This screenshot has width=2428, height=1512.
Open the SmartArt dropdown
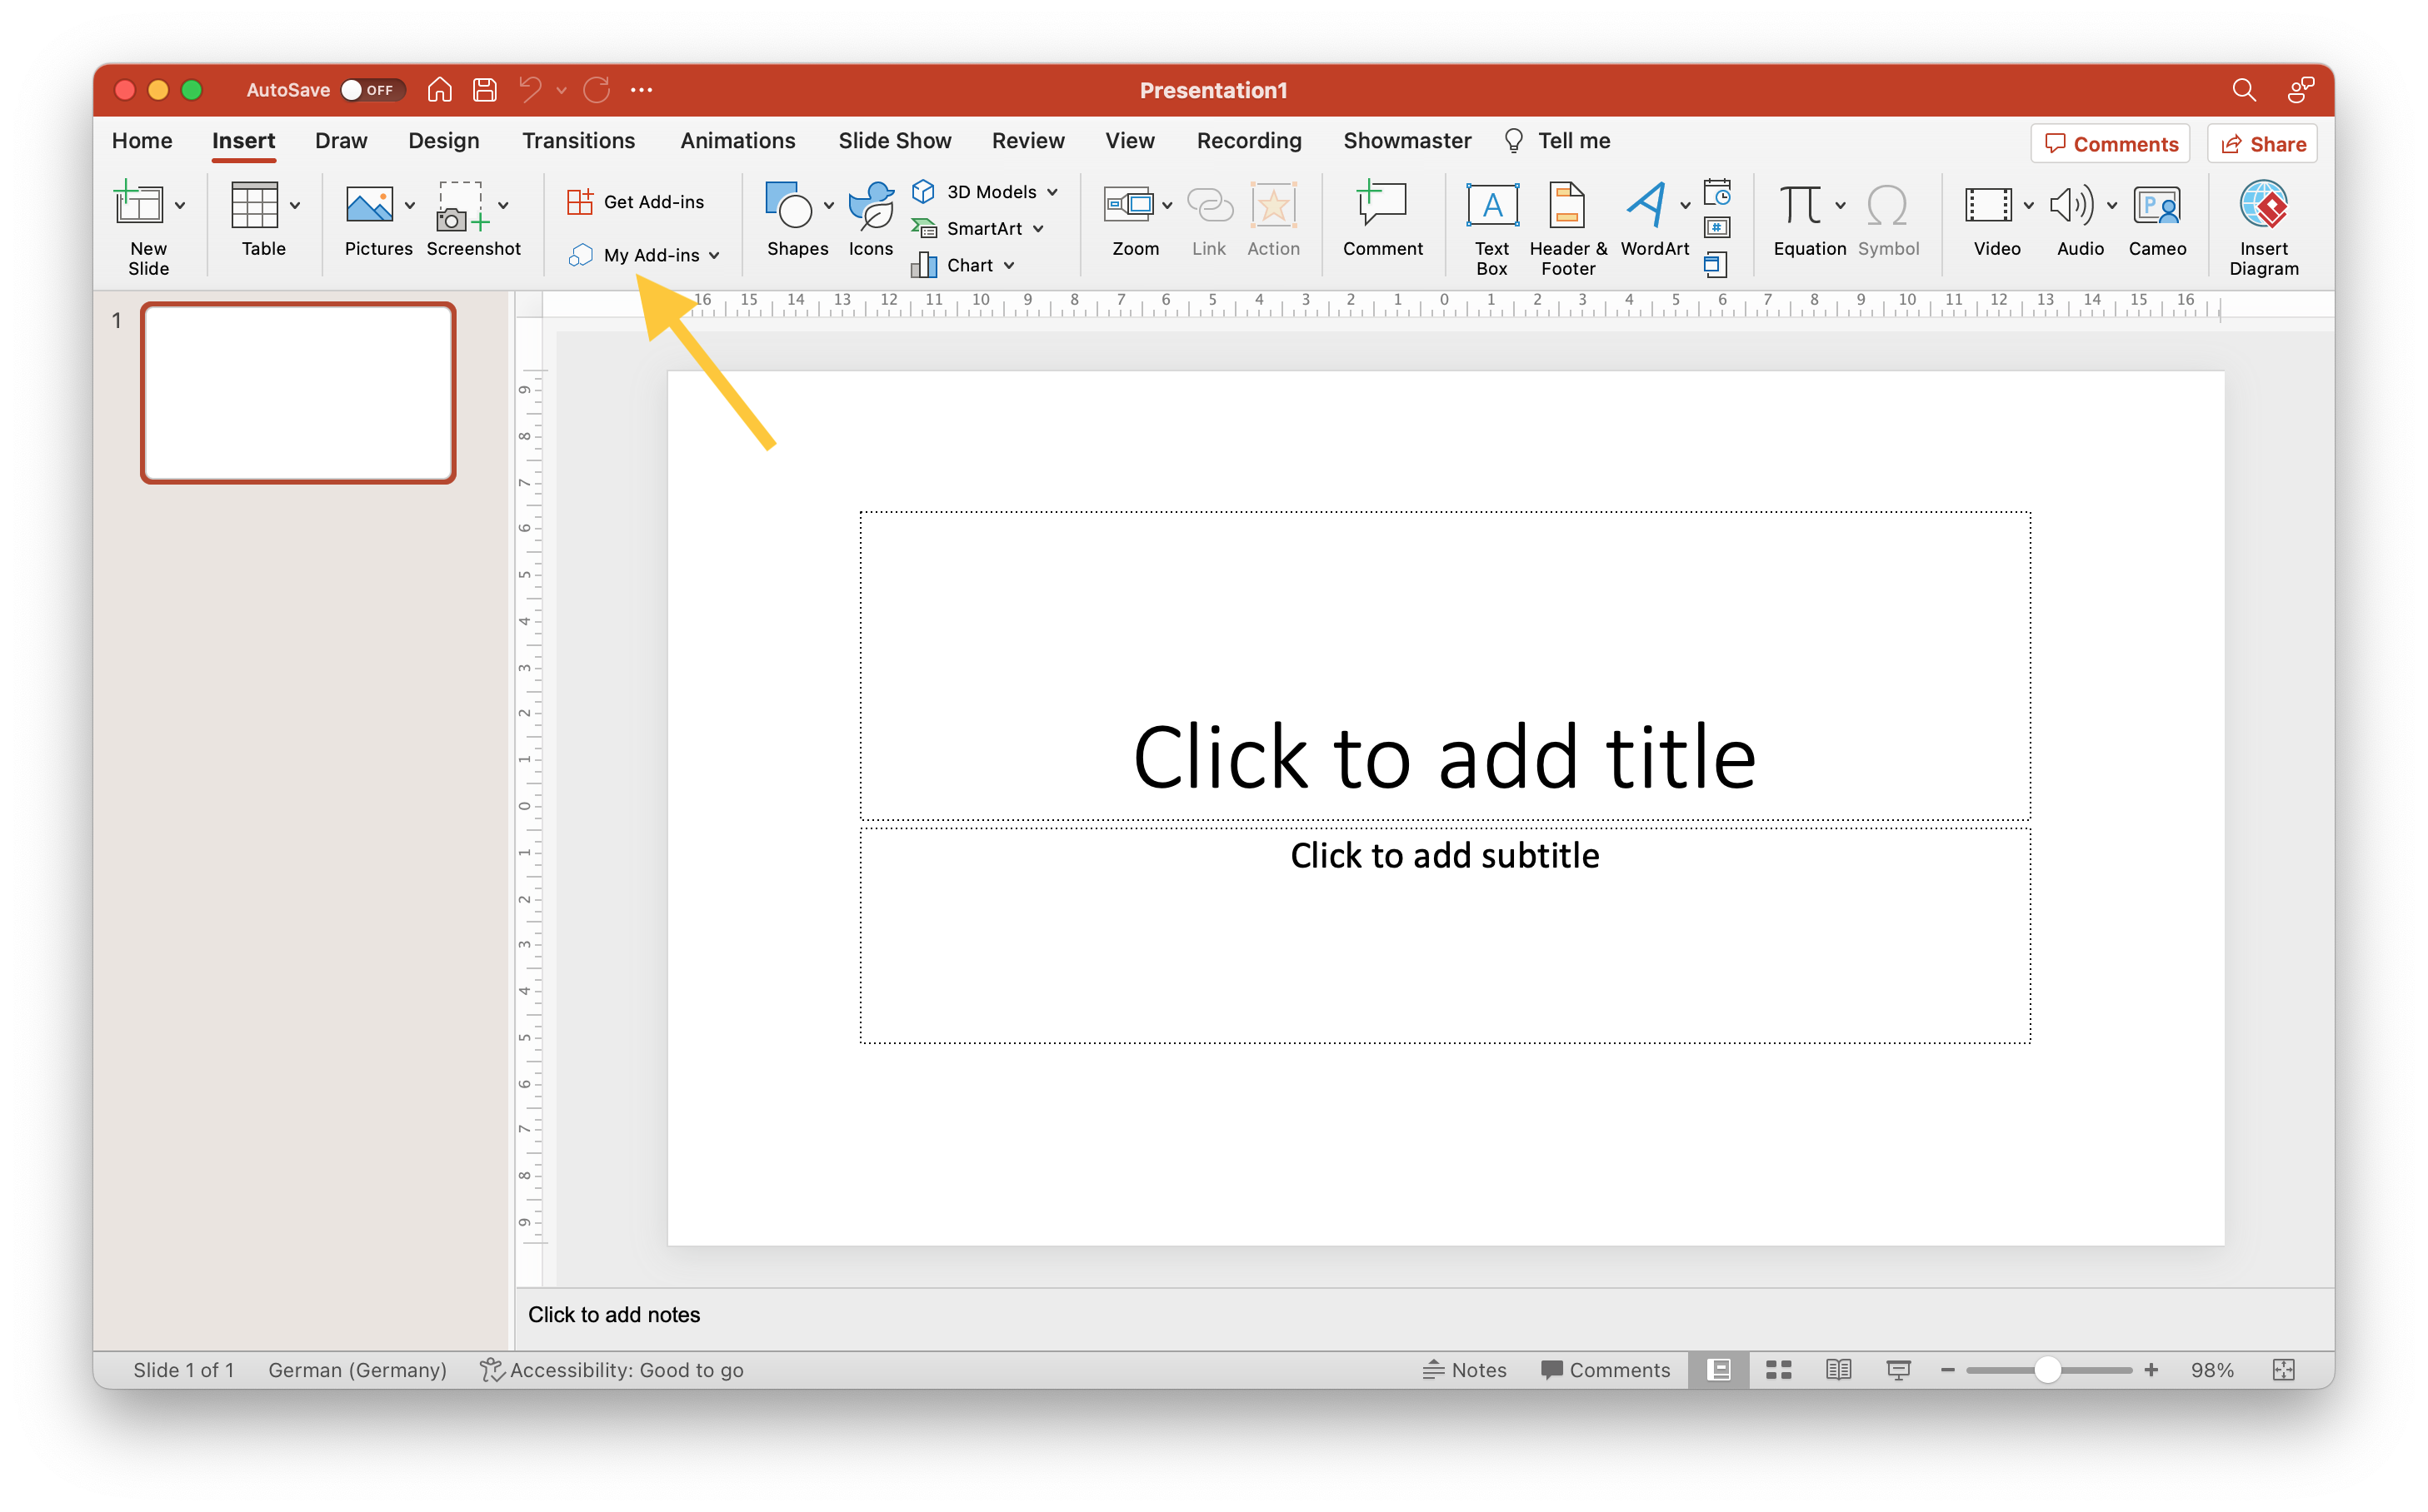1038,229
